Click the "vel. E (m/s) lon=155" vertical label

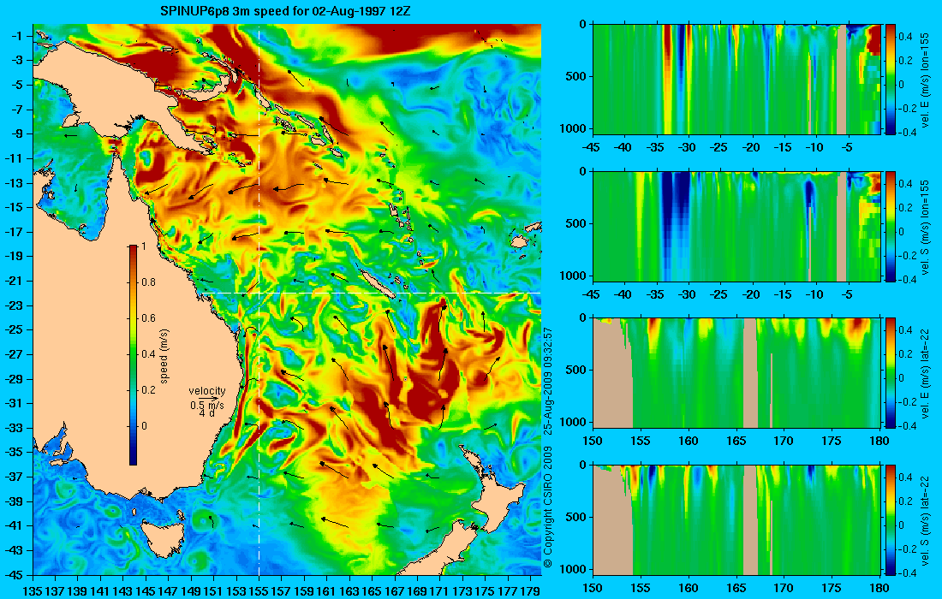pyautogui.click(x=925, y=80)
